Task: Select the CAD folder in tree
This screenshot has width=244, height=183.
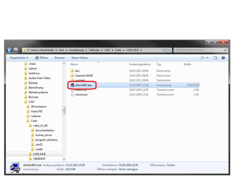Action: 31,102
